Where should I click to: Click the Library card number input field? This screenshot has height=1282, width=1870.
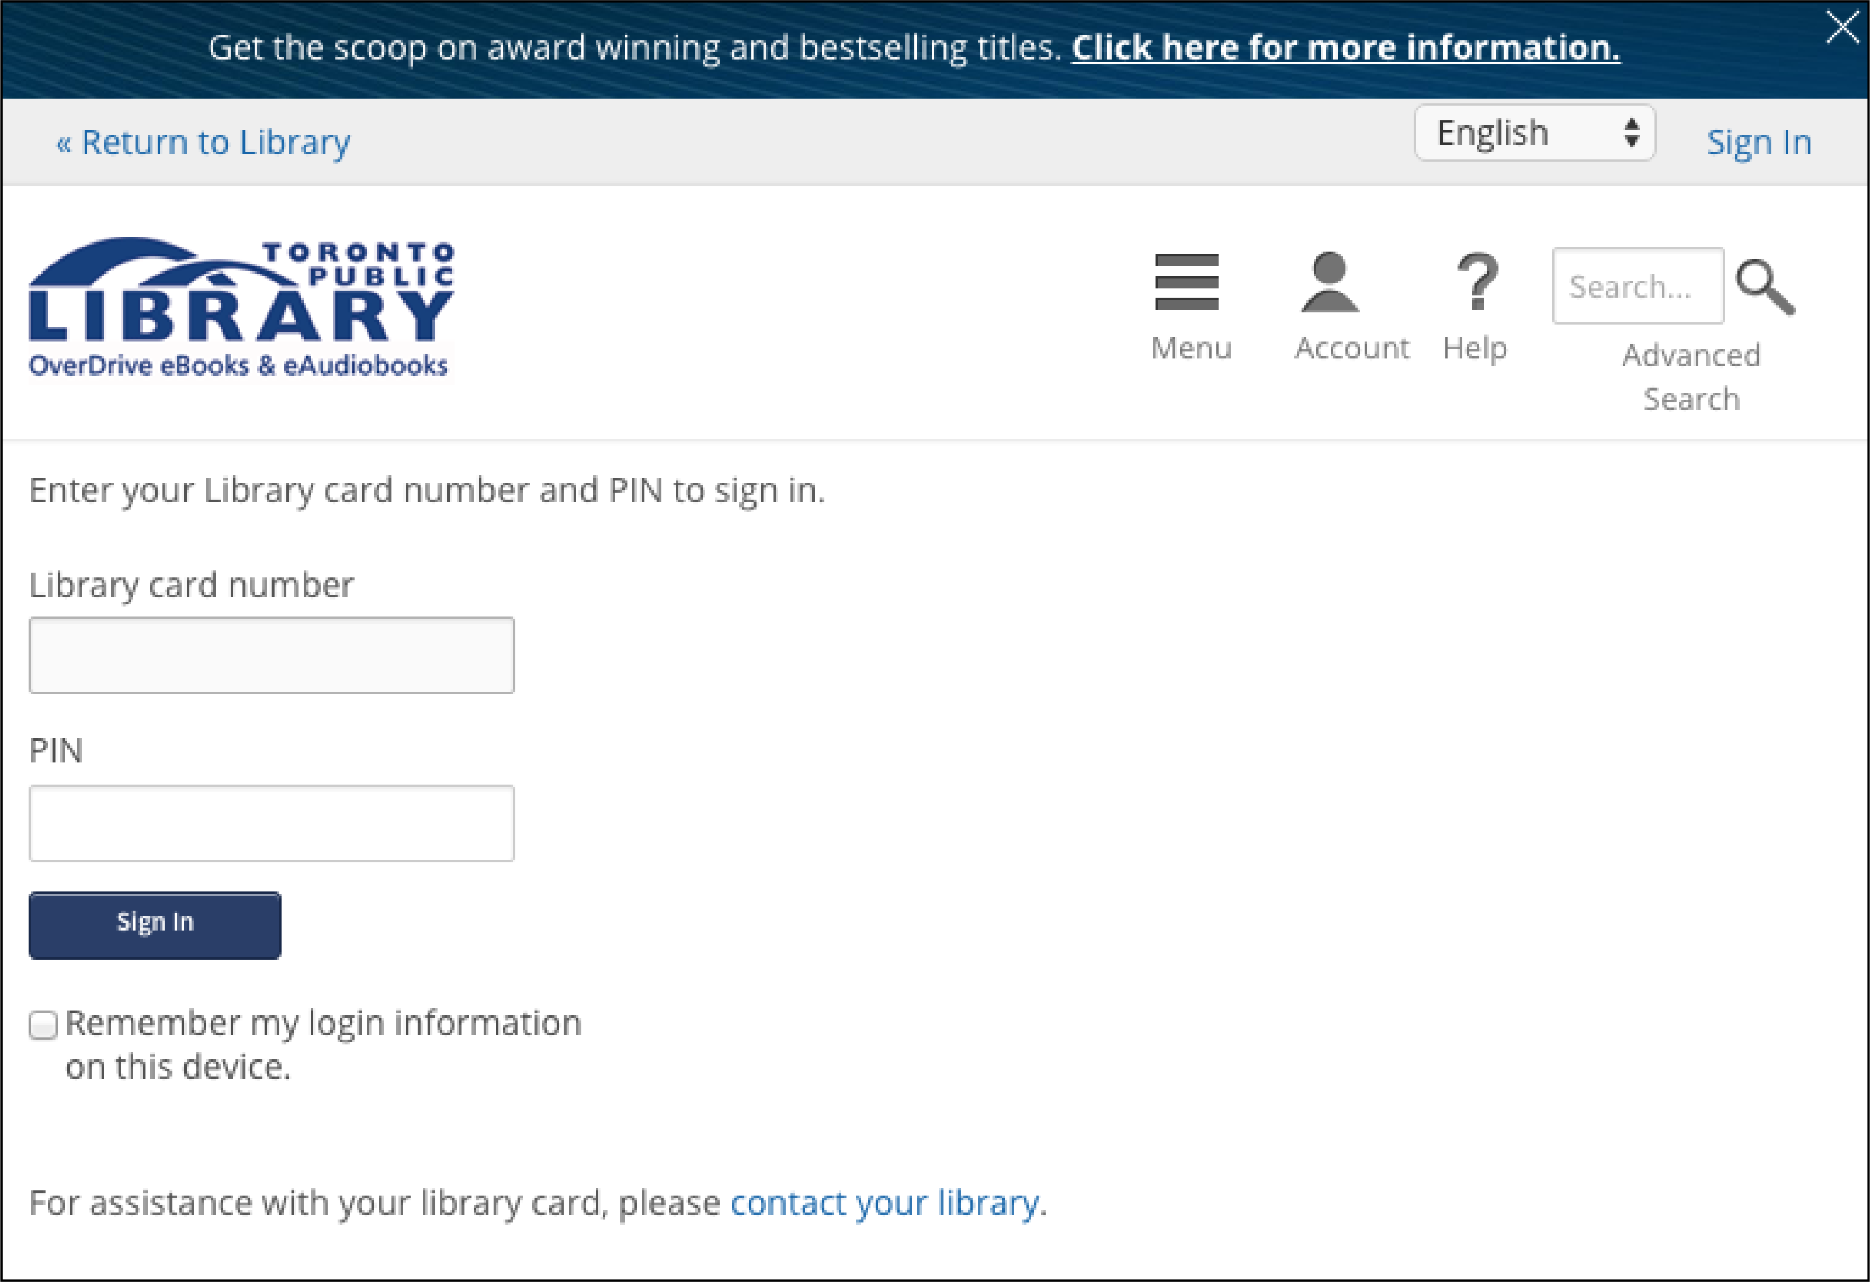point(274,656)
